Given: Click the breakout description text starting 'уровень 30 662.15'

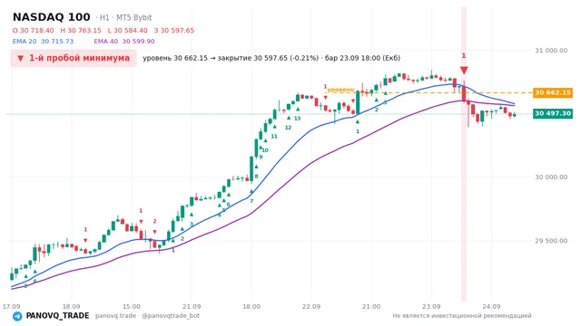Looking at the screenshot, I should (x=271, y=58).
